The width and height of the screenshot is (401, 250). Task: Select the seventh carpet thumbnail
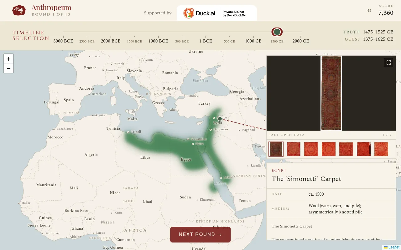click(x=381, y=149)
